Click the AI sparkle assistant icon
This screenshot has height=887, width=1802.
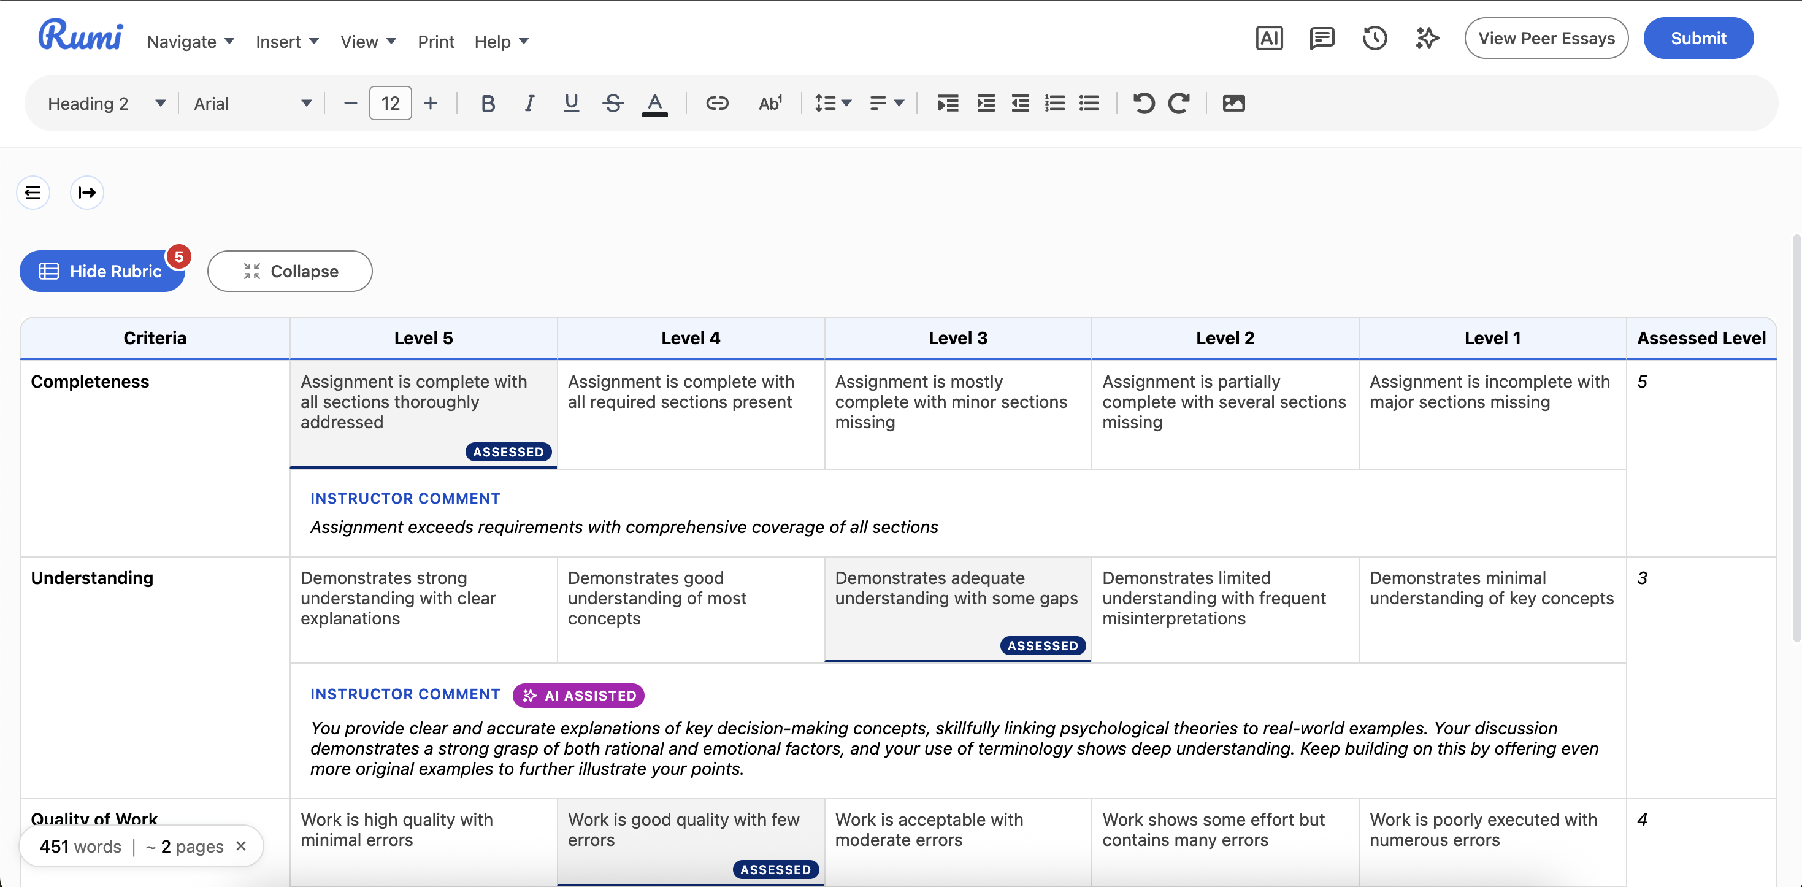point(1427,39)
